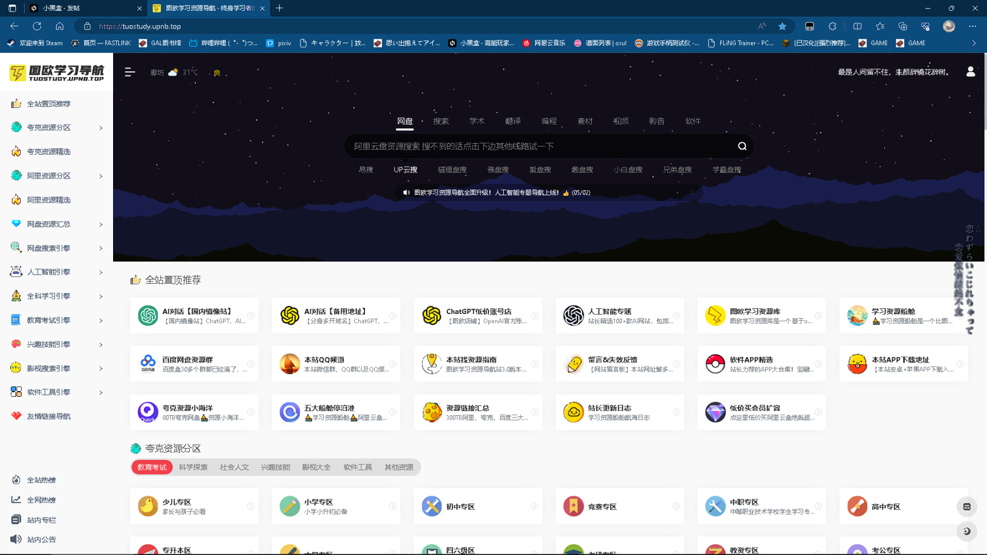Open the 友情链接导航 sidebar link
This screenshot has width=987, height=555.
tap(49, 416)
